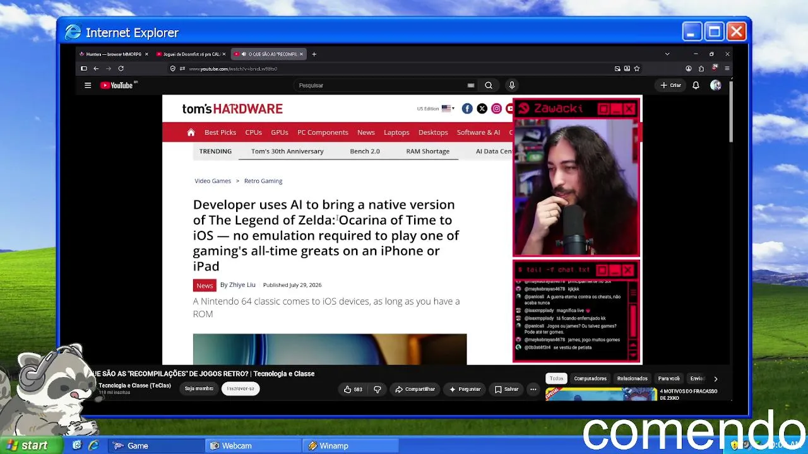Click the YouTube search magnifier button

[x=489, y=85]
